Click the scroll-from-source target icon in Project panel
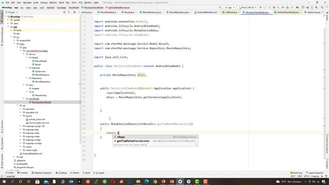Viewport: 329px width, 185px height. tap(64, 12)
